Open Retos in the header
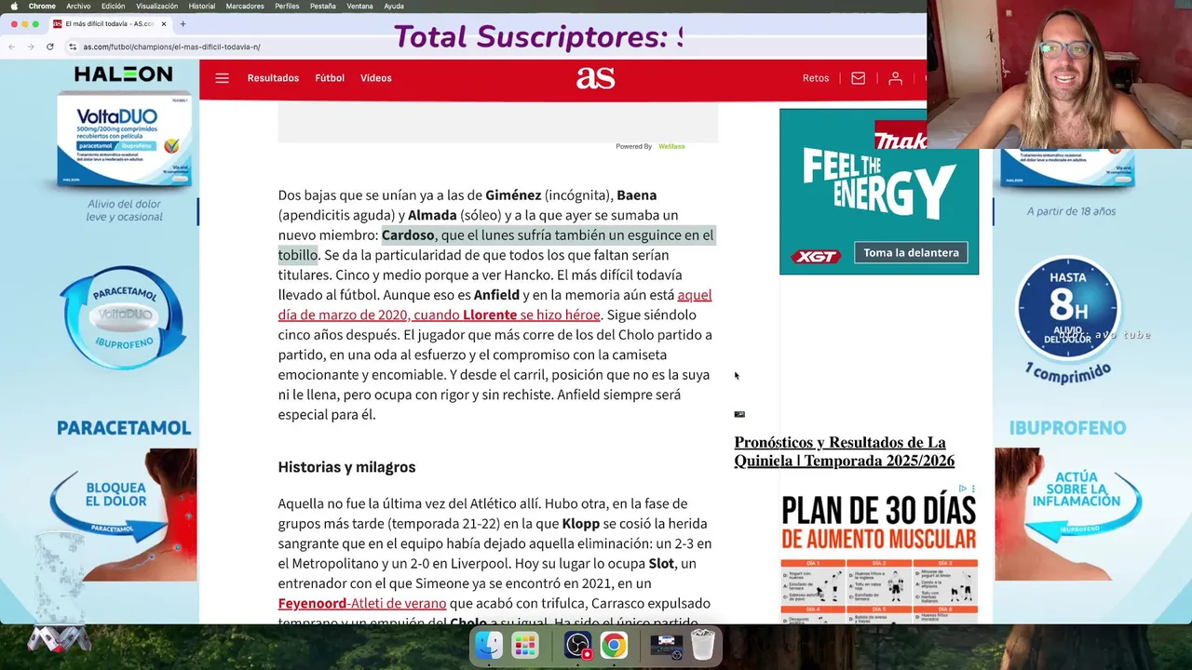The width and height of the screenshot is (1192, 670). coord(816,78)
